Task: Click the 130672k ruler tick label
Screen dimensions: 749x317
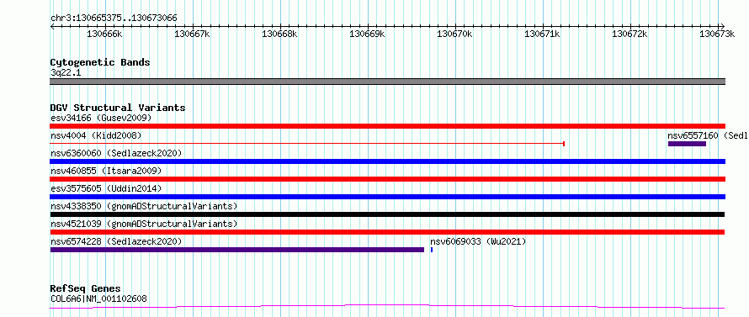Action: (629, 34)
